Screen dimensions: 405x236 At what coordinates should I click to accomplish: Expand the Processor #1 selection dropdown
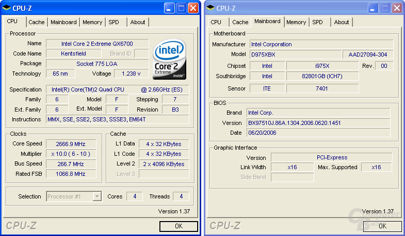[x=97, y=196]
